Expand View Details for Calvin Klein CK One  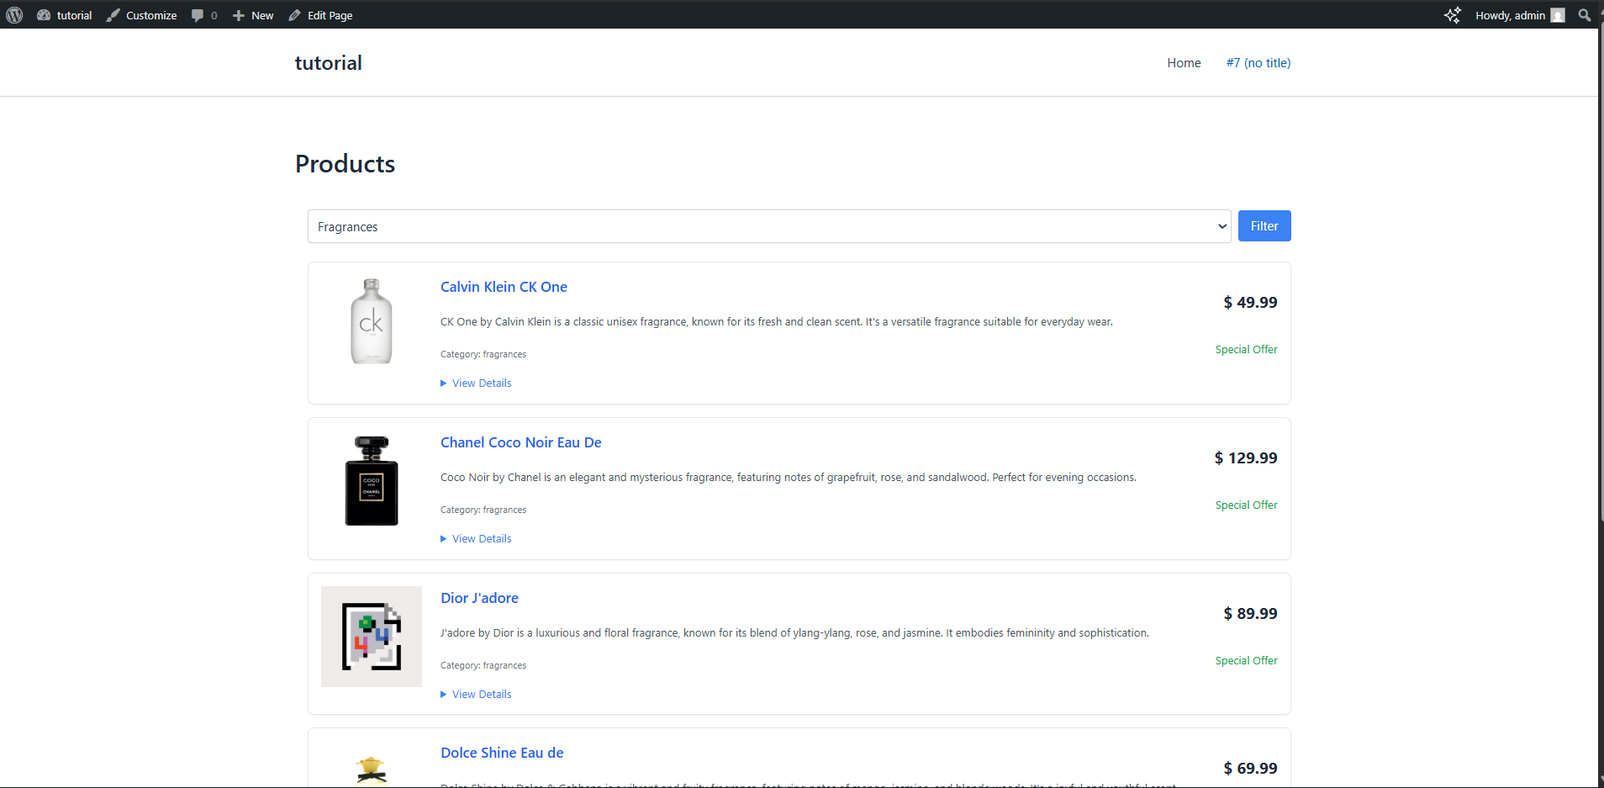coord(476,383)
